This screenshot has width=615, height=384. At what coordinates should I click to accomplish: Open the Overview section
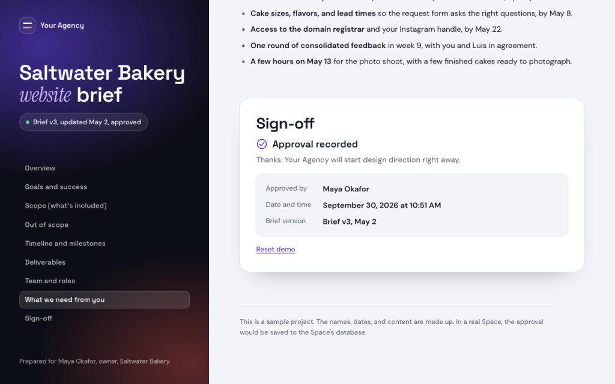40,168
